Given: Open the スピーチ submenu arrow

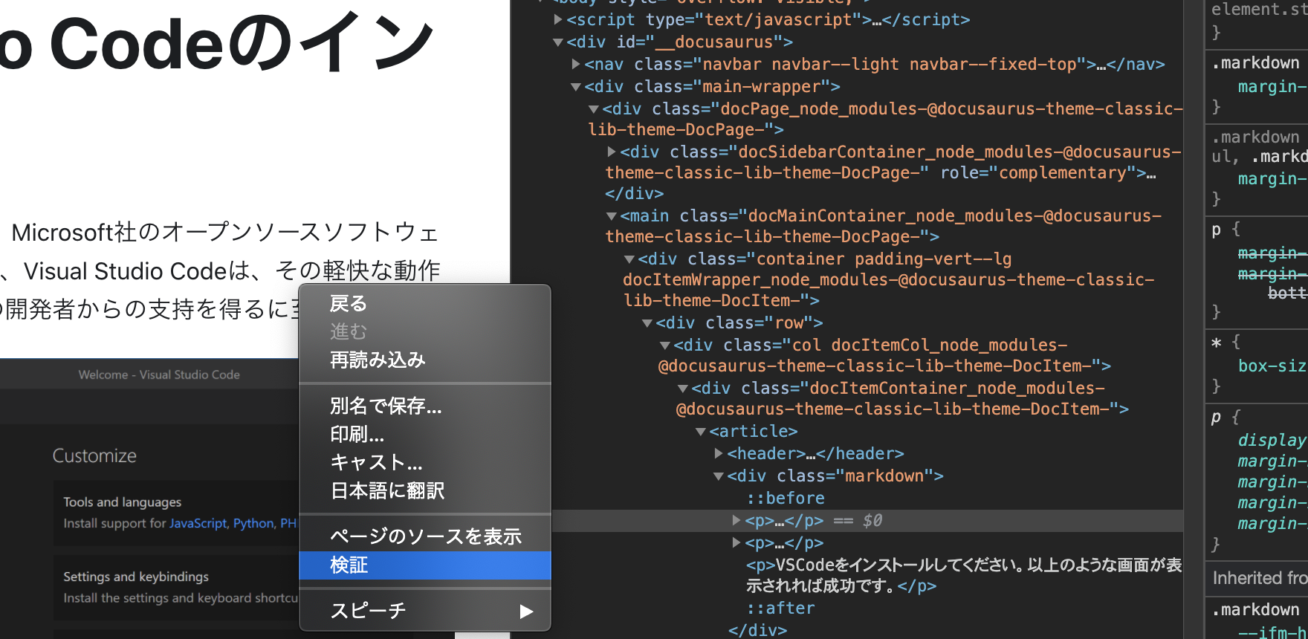Looking at the screenshot, I should [526, 611].
